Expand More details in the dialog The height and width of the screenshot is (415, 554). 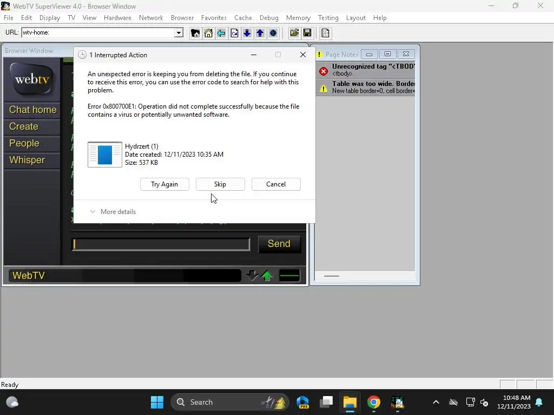click(113, 212)
